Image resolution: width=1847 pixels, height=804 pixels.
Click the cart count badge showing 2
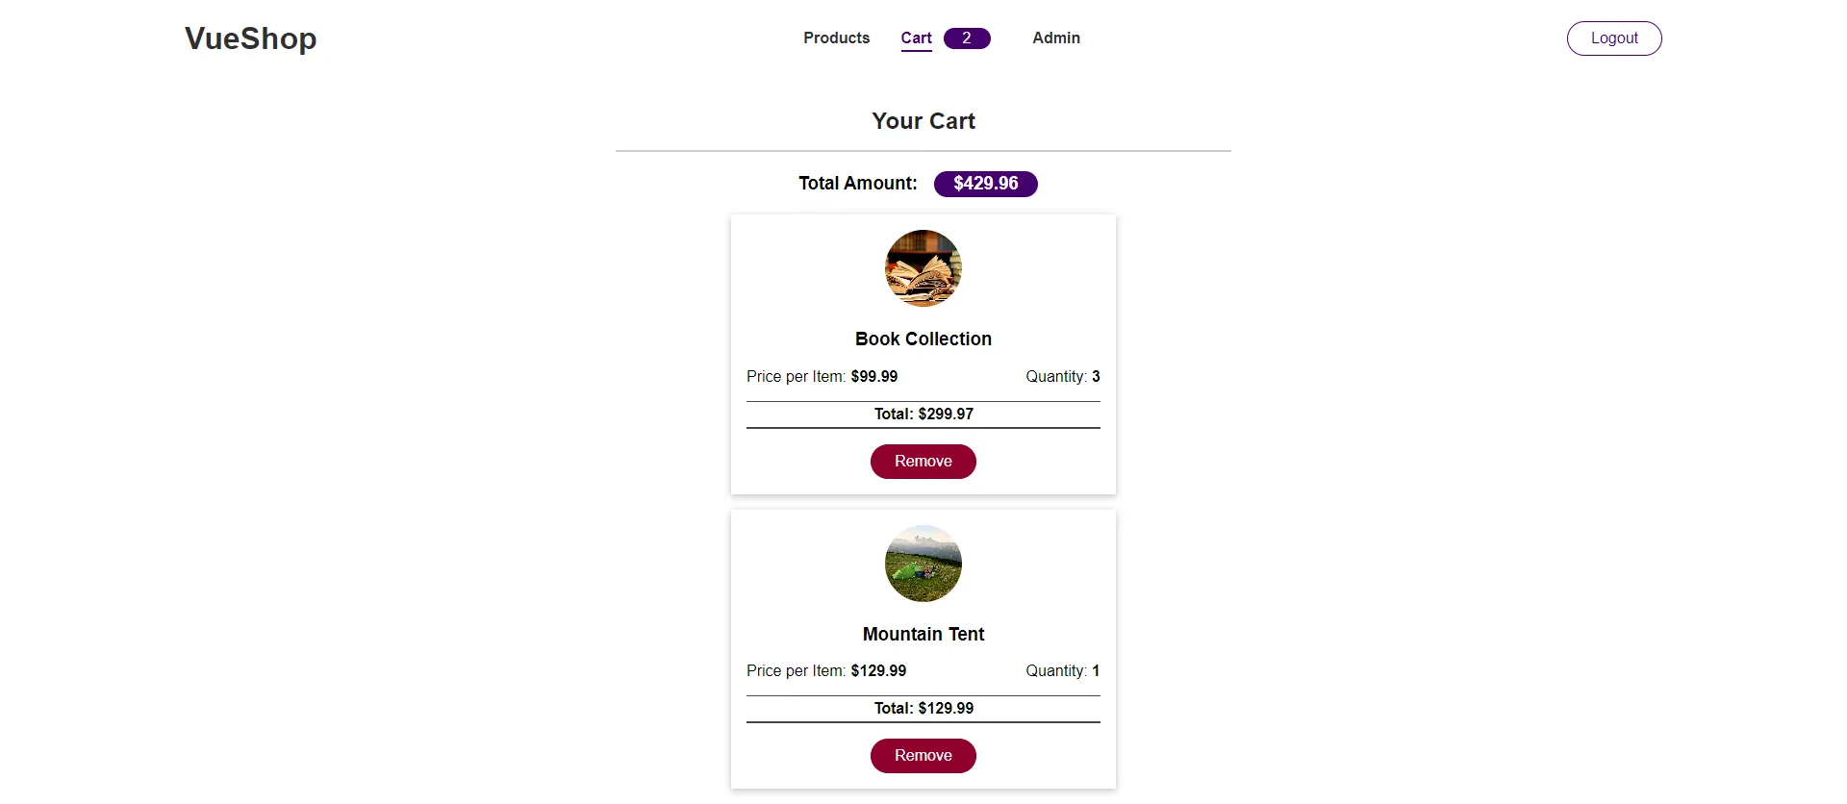966,38
